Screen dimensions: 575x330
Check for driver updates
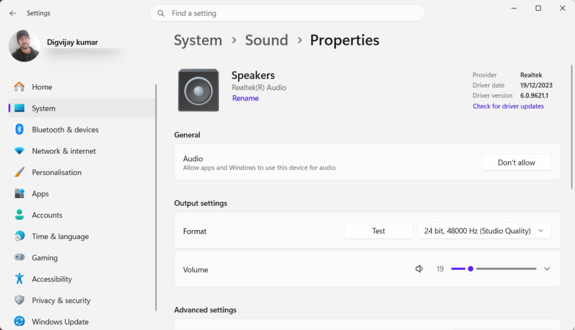click(x=508, y=106)
